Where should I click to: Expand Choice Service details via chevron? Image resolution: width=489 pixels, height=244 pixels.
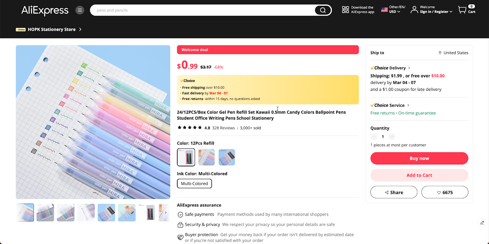point(408,105)
